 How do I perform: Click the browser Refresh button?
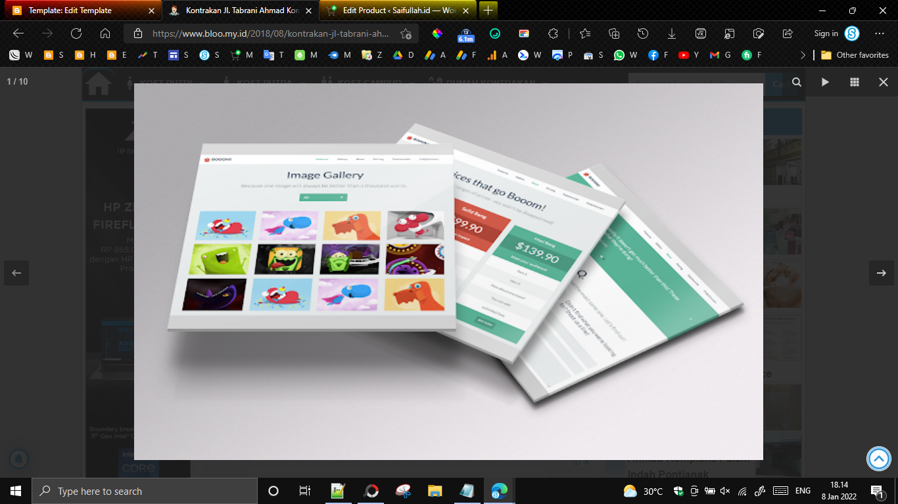[x=76, y=33]
